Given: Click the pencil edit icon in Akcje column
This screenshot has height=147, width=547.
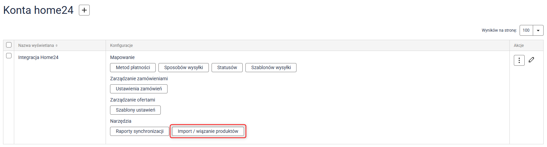Looking at the screenshot, I should [531, 60].
